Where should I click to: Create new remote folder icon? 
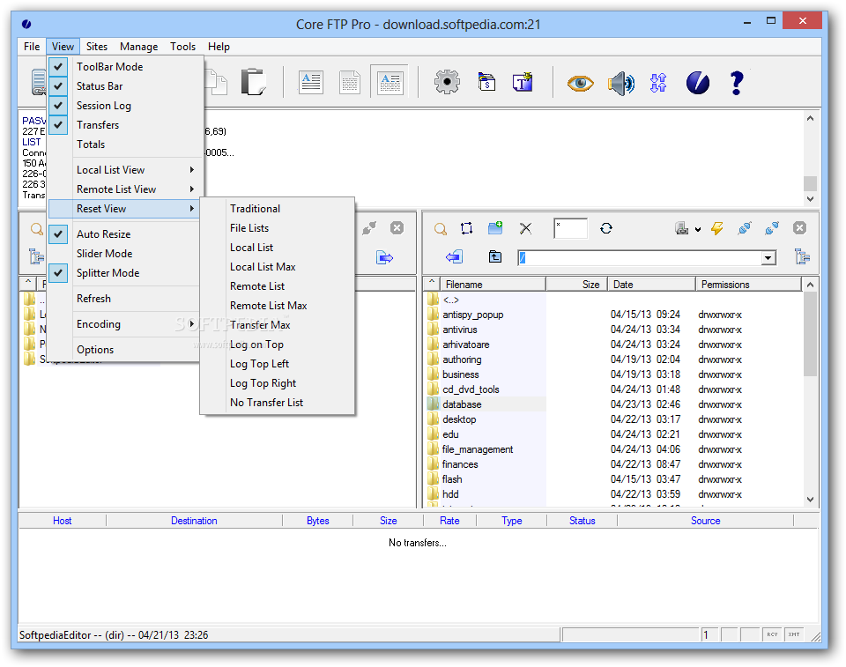[x=495, y=228]
